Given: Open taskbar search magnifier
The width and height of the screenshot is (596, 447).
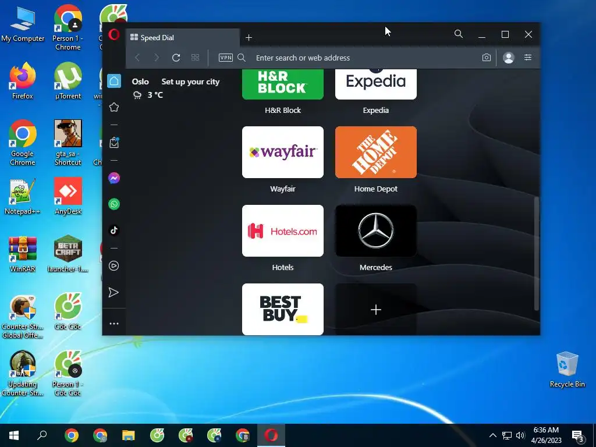Looking at the screenshot, I should pos(42,435).
